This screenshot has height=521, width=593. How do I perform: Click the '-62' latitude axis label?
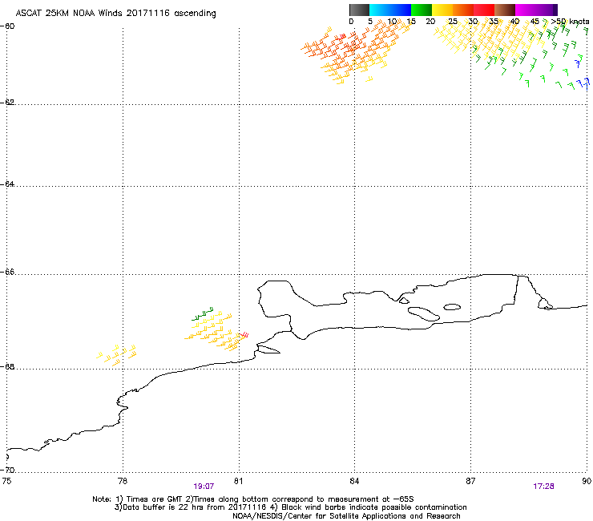pyautogui.click(x=7, y=102)
